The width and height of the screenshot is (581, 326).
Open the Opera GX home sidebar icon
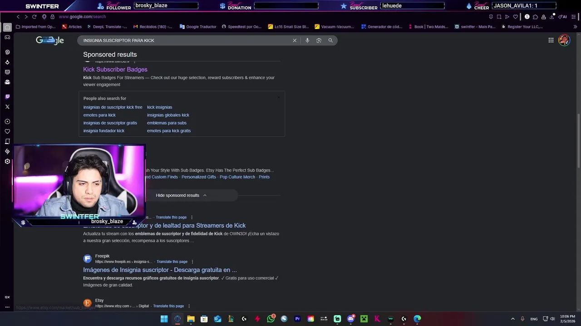(7, 27)
